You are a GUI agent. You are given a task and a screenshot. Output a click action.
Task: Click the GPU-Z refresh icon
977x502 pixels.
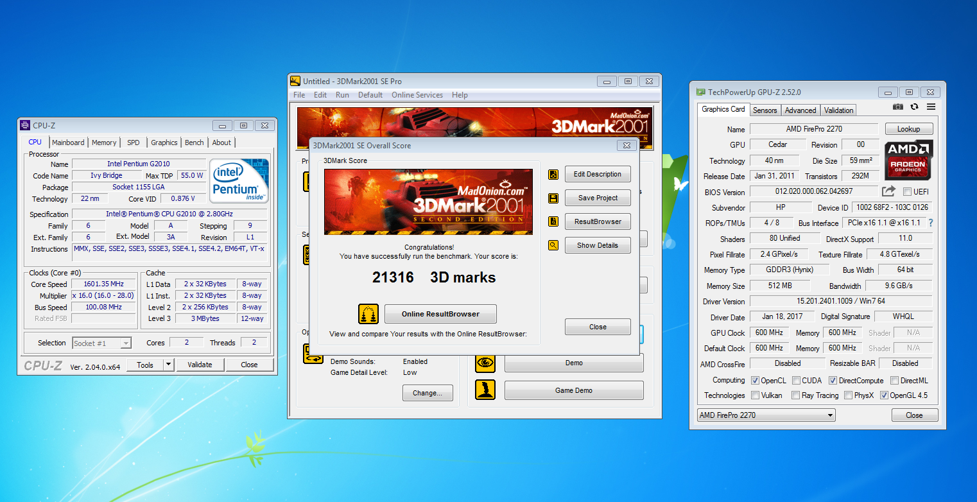coord(914,107)
